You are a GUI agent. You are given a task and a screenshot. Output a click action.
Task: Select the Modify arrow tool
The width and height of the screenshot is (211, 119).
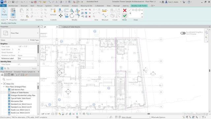click(4, 13)
